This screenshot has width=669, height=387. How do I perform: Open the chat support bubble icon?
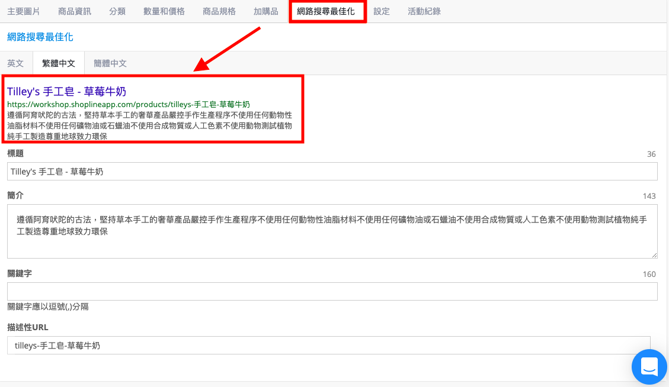[x=649, y=366]
